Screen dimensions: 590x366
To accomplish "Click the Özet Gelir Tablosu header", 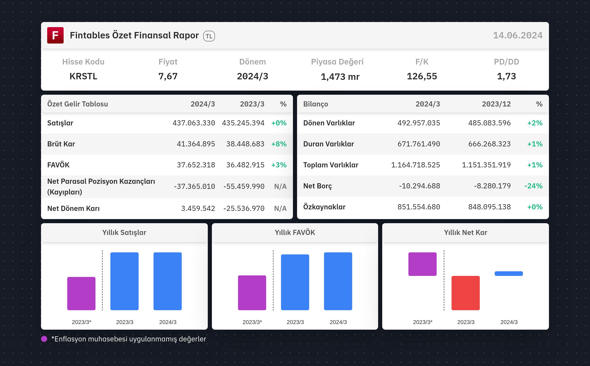I will pyautogui.click(x=77, y=104).
